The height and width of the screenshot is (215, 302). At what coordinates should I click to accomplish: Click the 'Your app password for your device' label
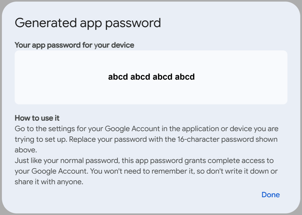coord(75,45)
